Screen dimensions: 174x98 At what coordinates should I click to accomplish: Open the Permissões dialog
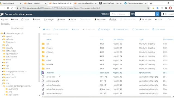pyautogui.click(x=145, y=19)
